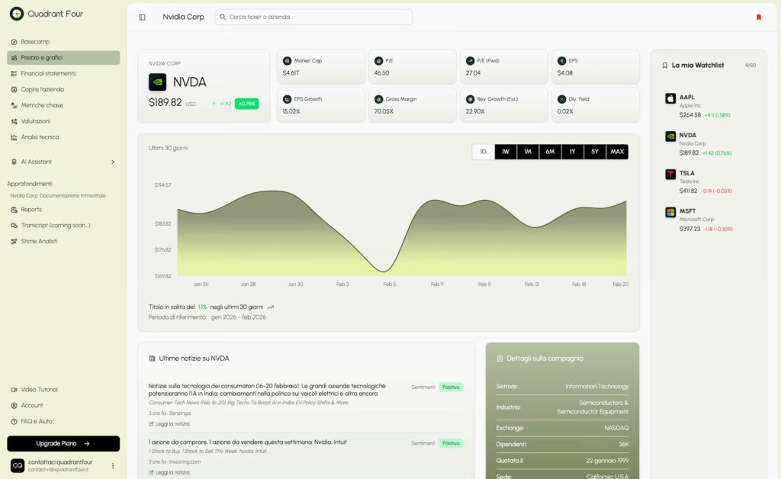The image size is (781, 479).
Task: Open the Video Tutorial section
Action: 39,389
